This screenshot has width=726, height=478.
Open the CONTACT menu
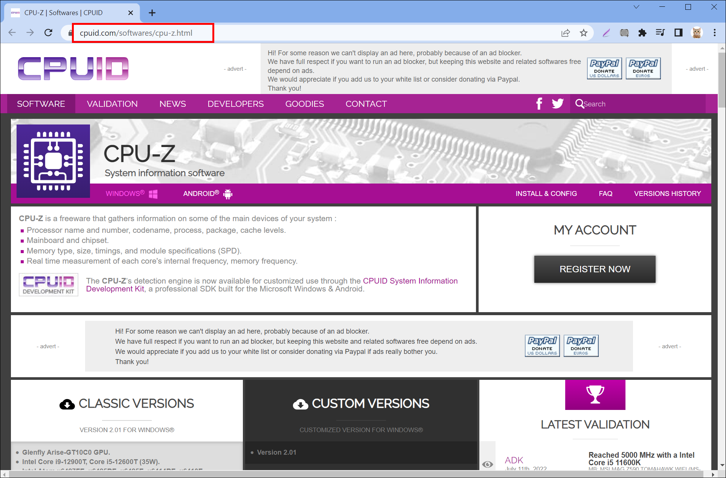coord(366,104)
